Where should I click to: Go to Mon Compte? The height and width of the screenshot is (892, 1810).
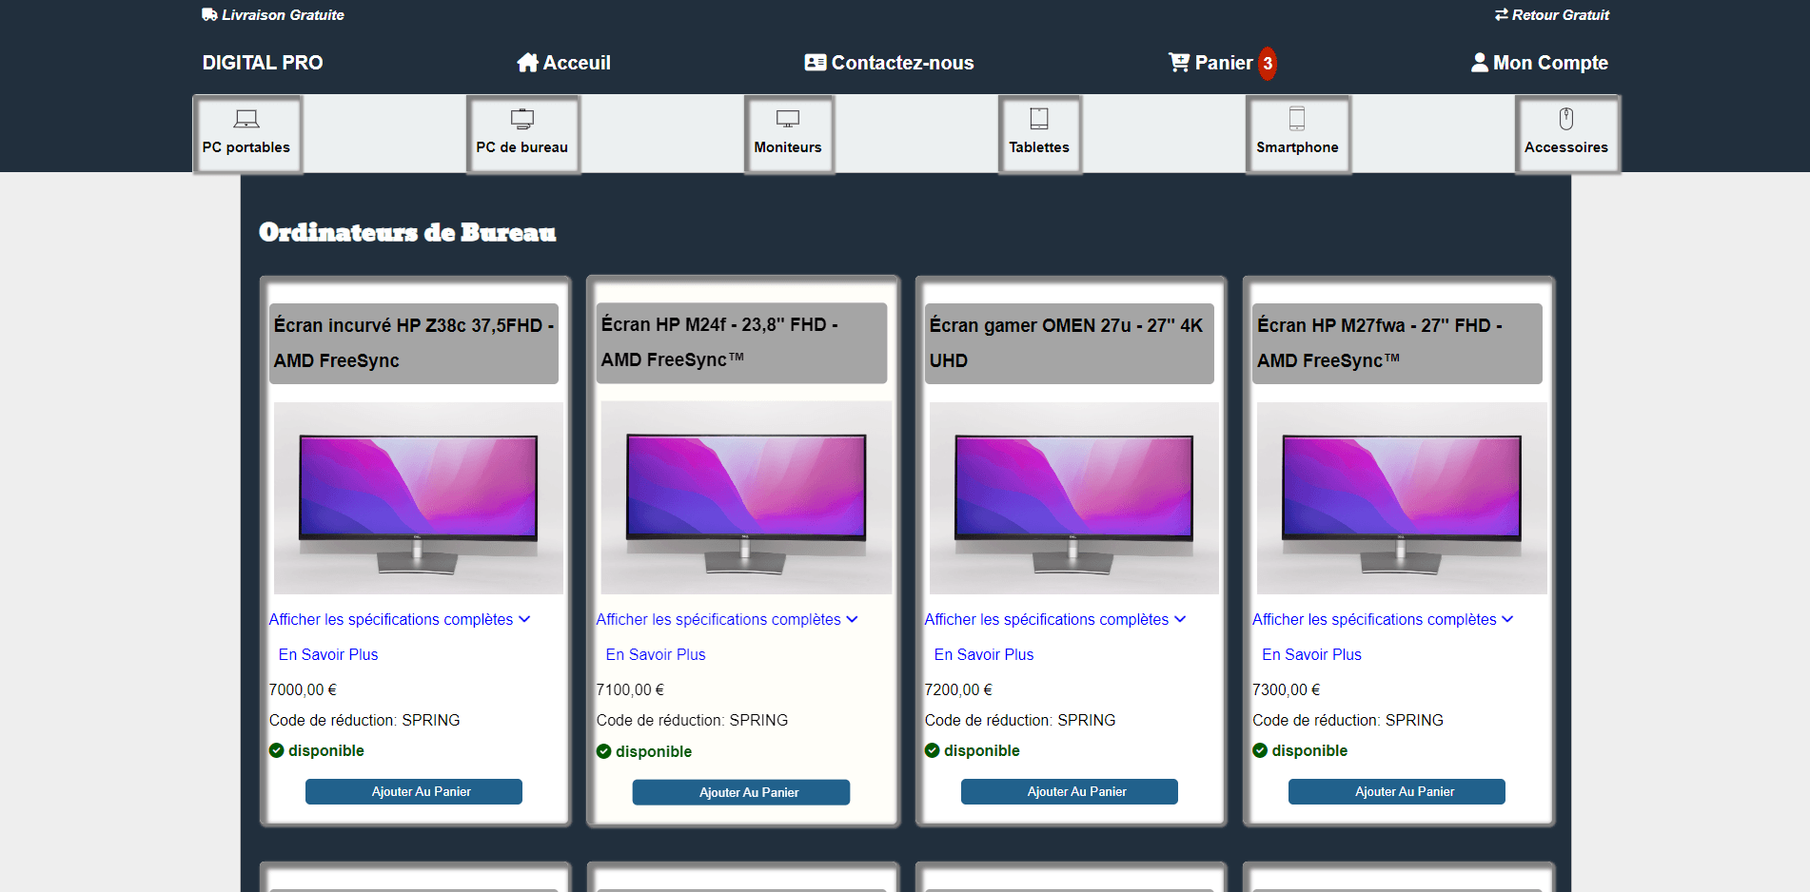[1540, 63]
